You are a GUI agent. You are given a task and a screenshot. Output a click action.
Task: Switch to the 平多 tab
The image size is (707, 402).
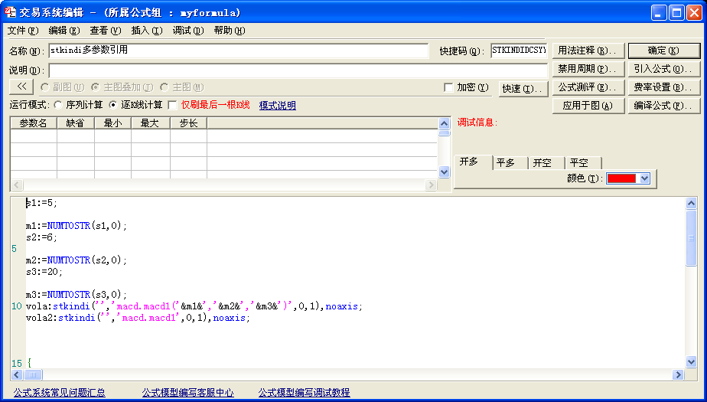pos(506,162)
